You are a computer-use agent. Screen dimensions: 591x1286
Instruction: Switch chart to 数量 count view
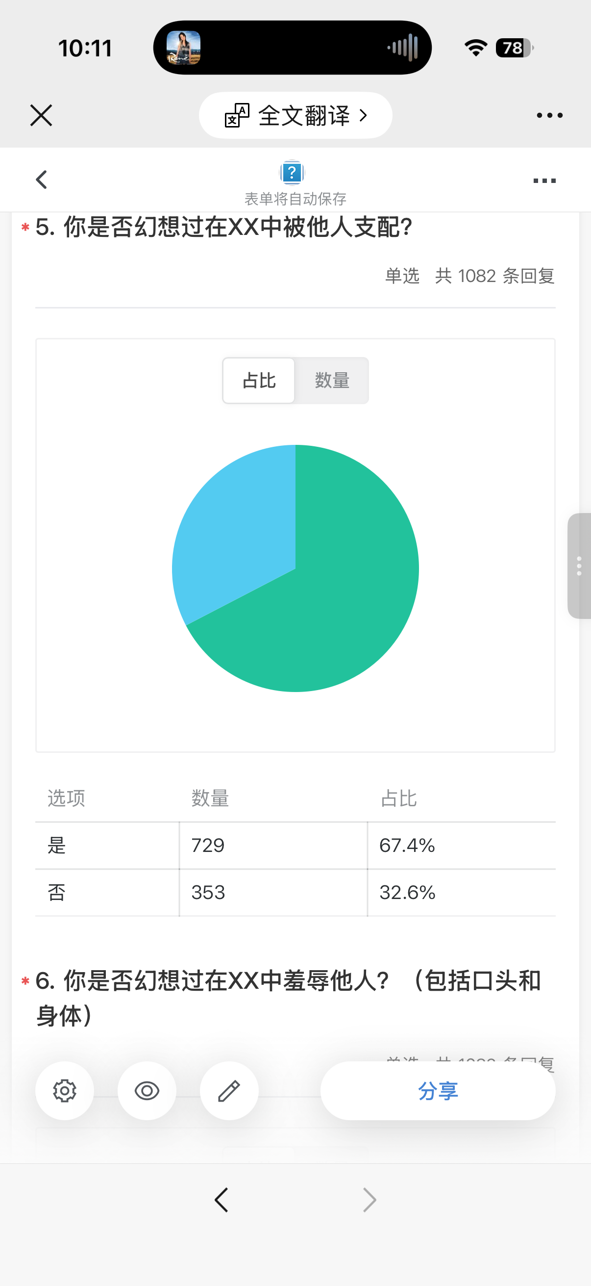[332, 381]
